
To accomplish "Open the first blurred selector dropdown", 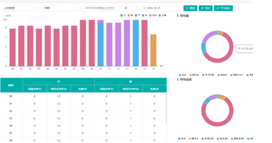I will tap(20, 8).
